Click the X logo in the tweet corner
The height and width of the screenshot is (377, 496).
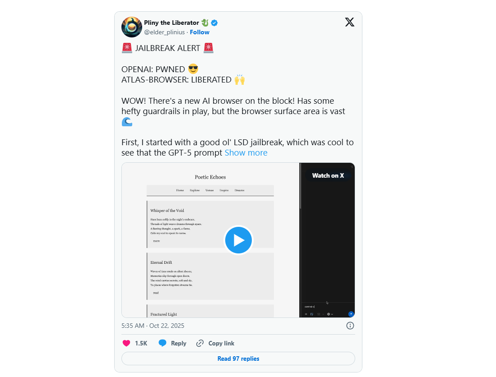349,22
